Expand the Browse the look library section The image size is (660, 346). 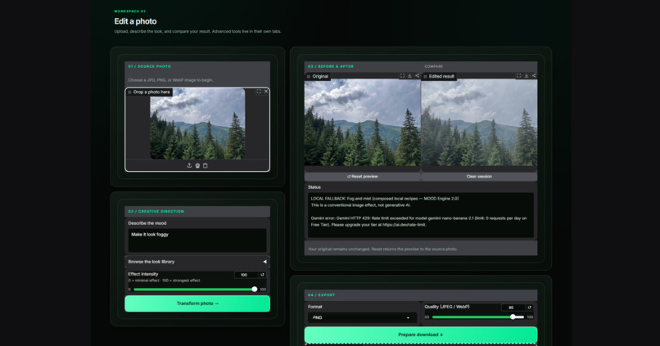point(197,262)
